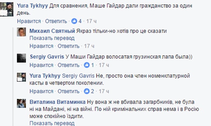
Task: Reply to Sergiy Gavris's comment
Action: click(x=69, y=65)
